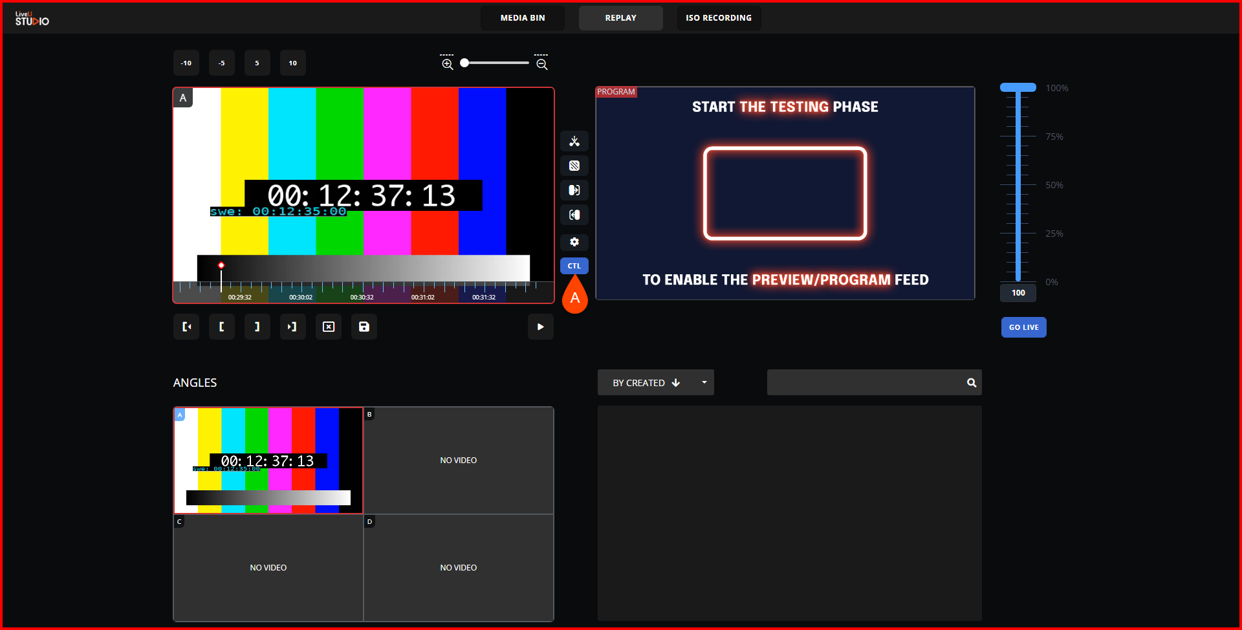
Task: Open the MEDIA BIN tab
Action: click(x=523, y=18)
